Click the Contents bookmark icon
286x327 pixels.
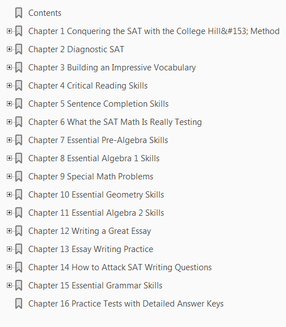pyautogui.click(x=19, y=13)
